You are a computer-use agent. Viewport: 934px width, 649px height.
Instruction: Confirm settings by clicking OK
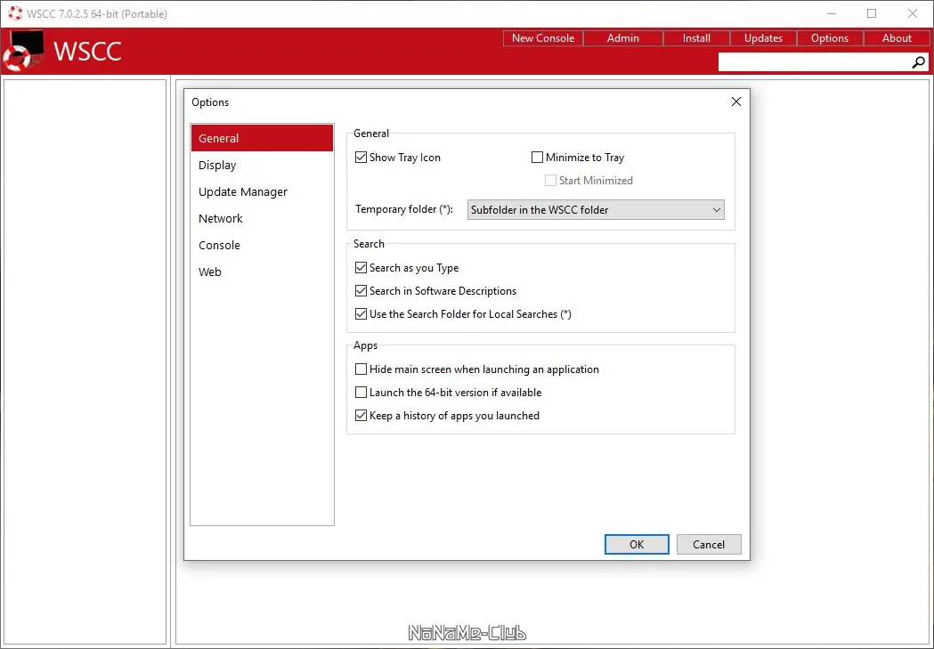(636, 544)
